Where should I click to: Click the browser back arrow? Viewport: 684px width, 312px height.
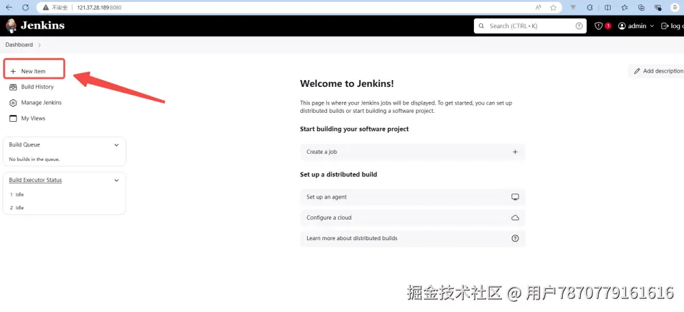[x=9, y=8]
